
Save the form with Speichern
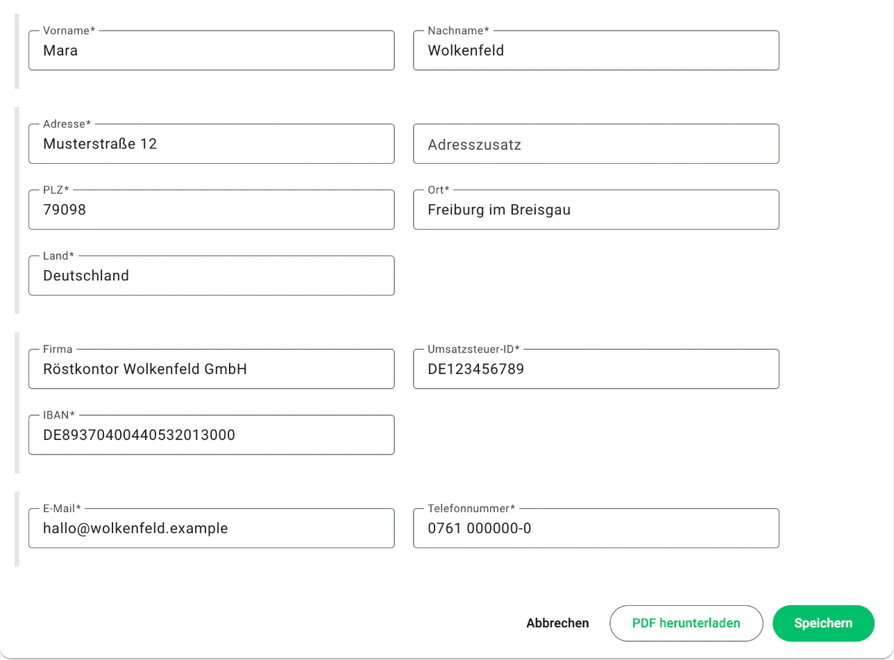(823, 623)
